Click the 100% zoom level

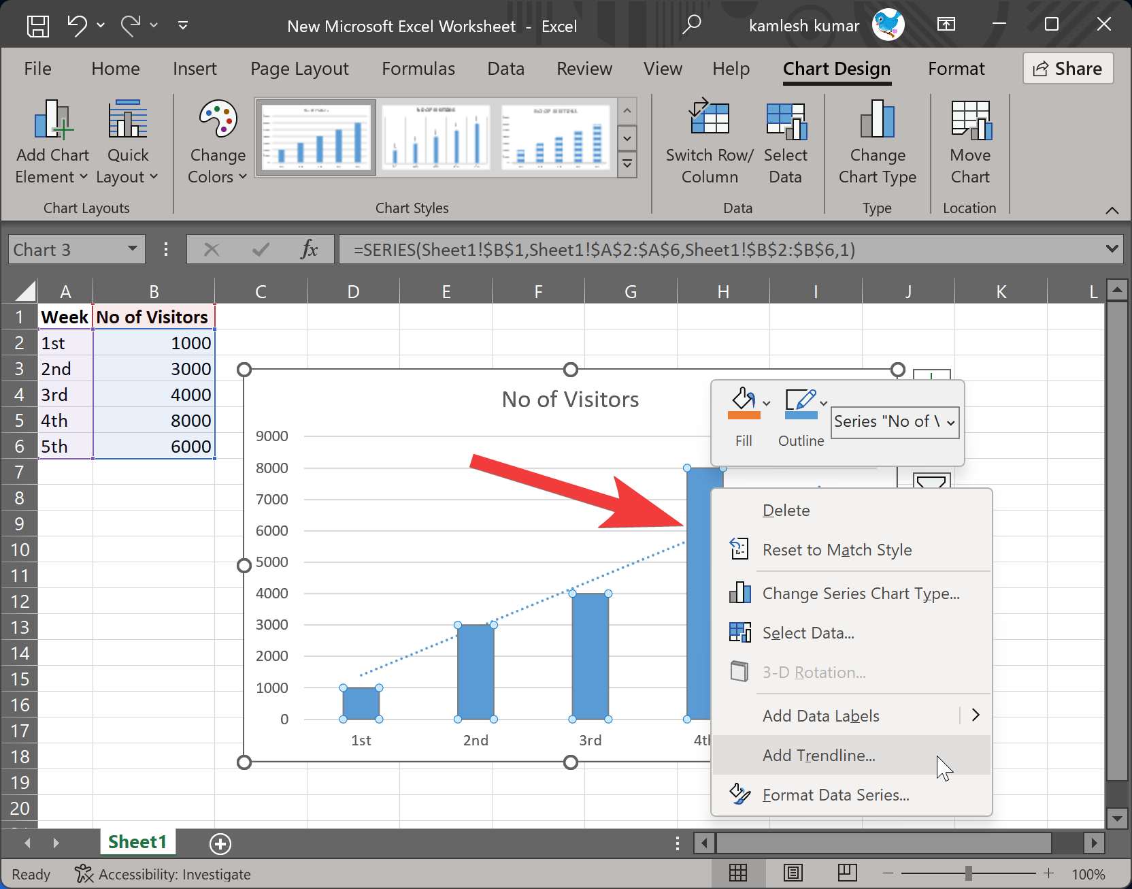[1088, 874]
